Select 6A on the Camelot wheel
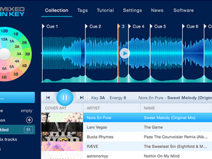This screenshot has height=159, width=212. 4,68
